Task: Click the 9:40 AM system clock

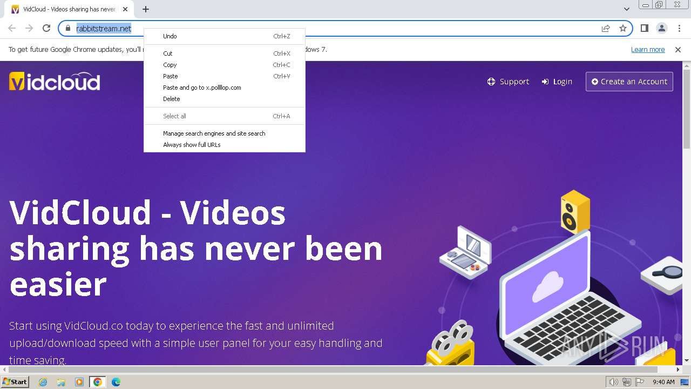Action: 663,382
